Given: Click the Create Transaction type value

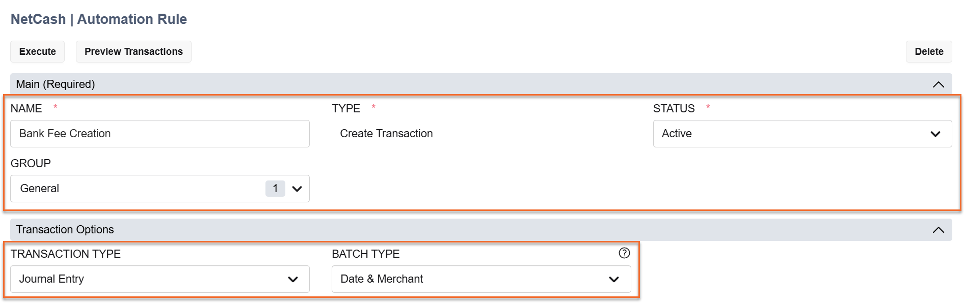Looking at the screenshot, I should coord(386,134).
